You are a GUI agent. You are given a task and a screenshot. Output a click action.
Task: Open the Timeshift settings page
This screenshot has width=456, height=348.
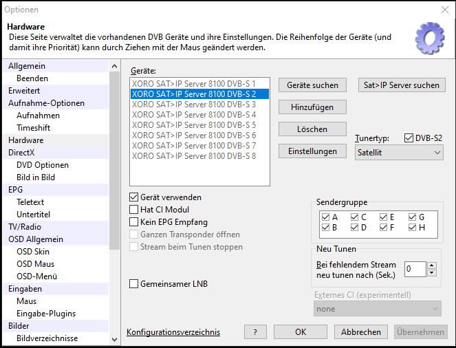pyautogui.click(x=33, y=128)
